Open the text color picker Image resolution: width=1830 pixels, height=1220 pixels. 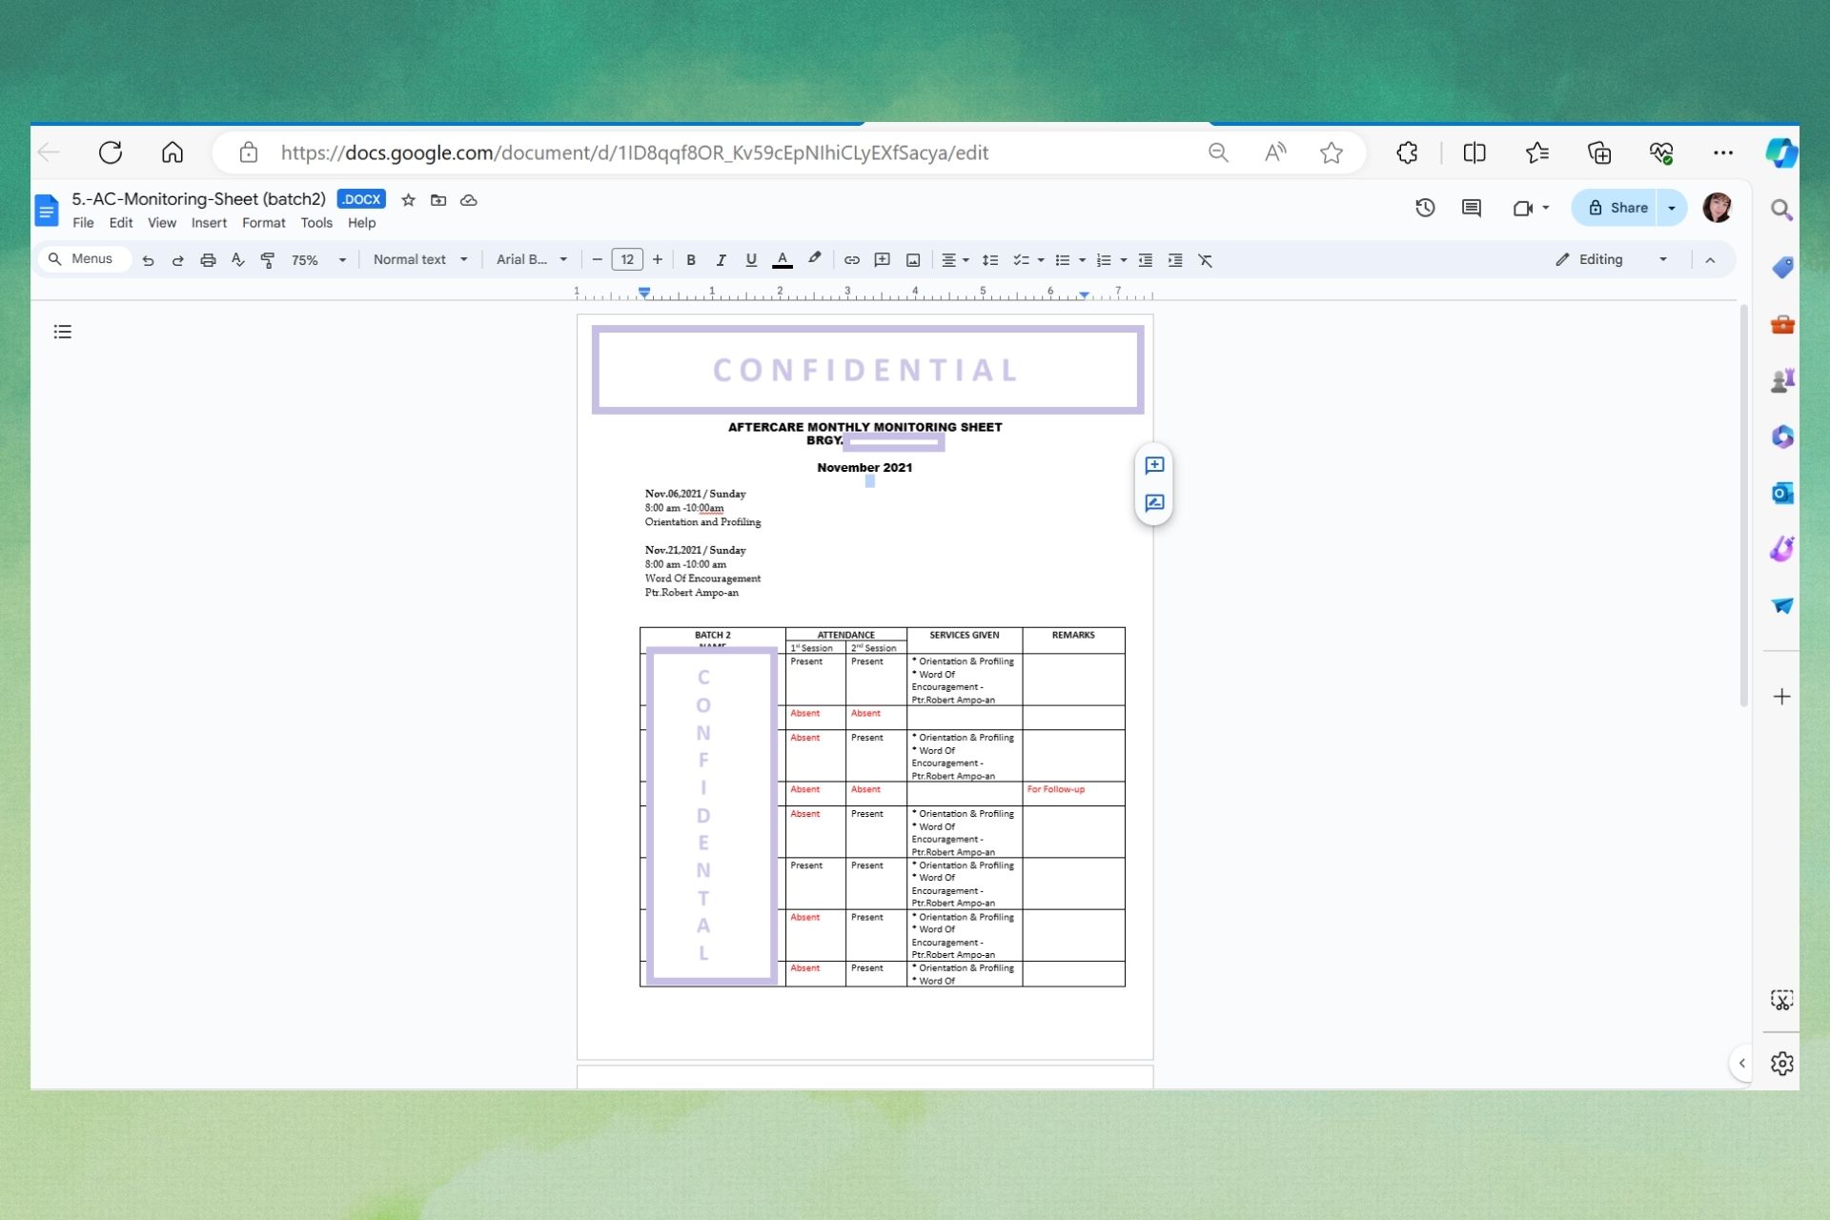[783, 260]
